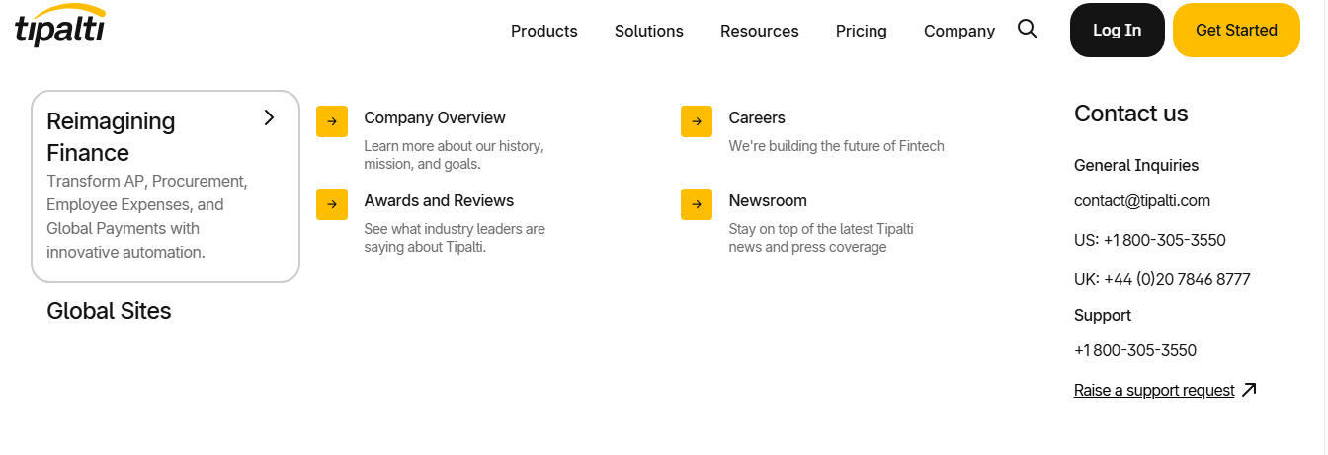Open the Pricing menu item
Screen dimensions: 1328x455
tap(861, 31)
